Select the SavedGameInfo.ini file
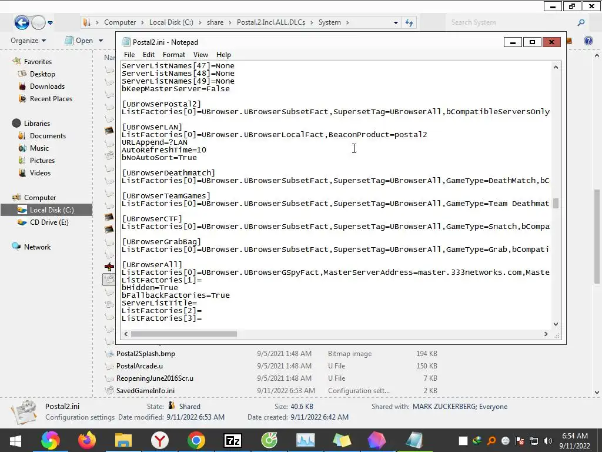602x452 pixels. (145, 391)
